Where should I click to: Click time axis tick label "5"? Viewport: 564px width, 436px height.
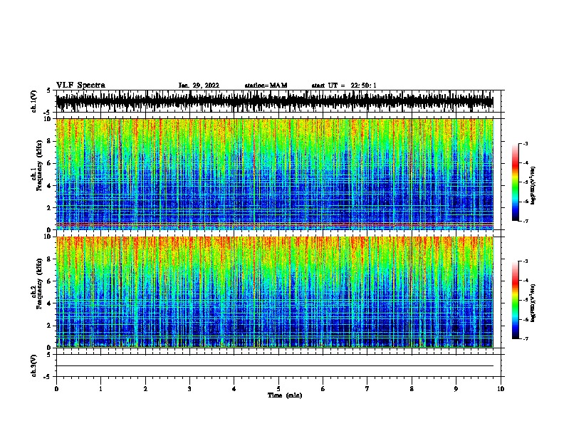click(x=278, y=389)
